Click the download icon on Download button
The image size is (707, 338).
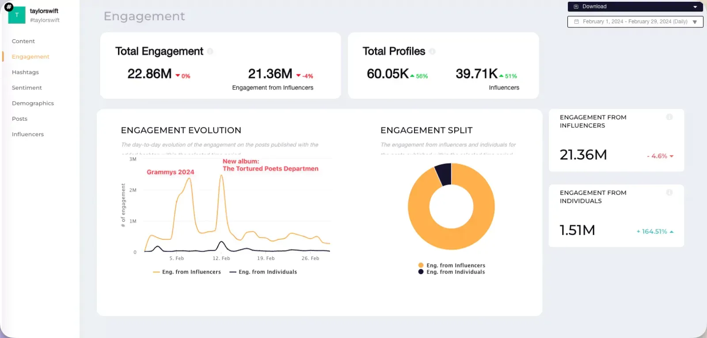click(x=576, y=7)
